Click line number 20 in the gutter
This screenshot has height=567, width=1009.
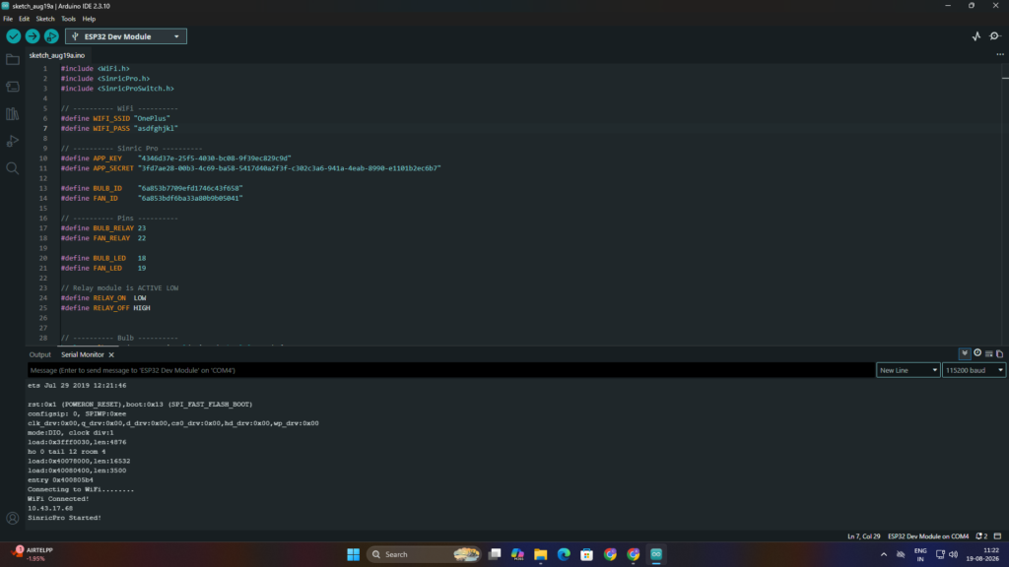43,259
